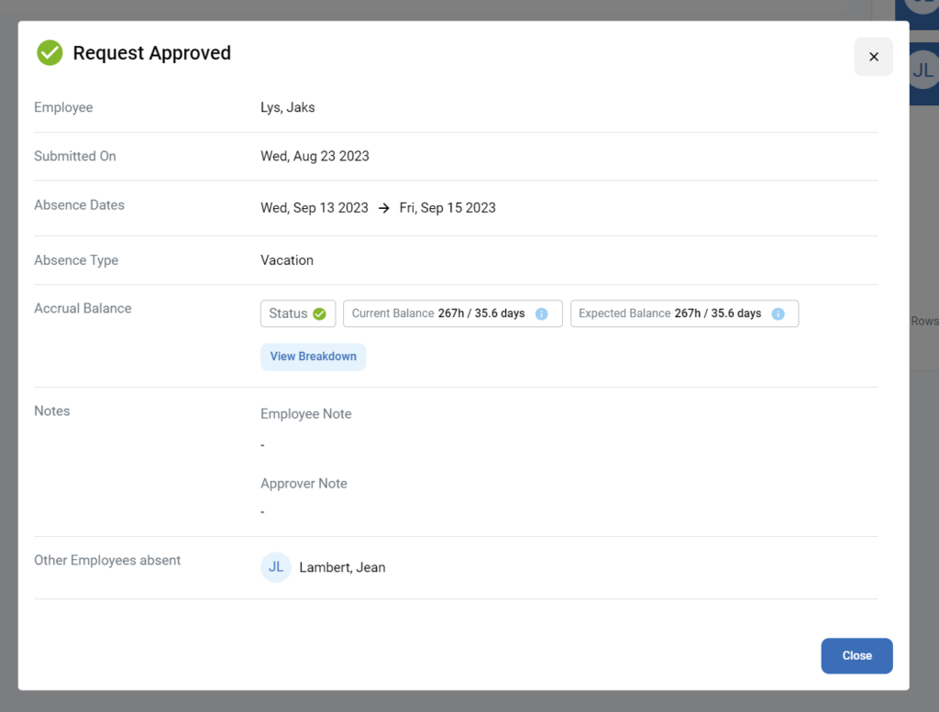Click the blue Close button
Screen dimensions: 939x712
tap(856, 656)
